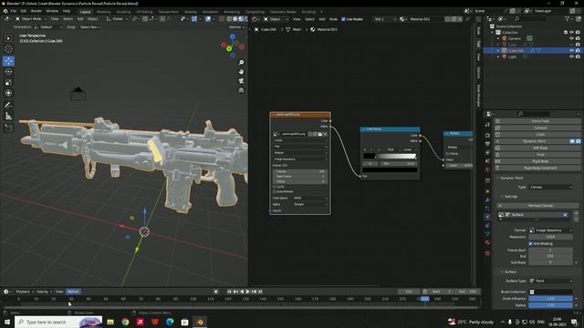Select the Cursor tool in viewport toolbar
This screenshot has height=328, width=584.
(x=8, y=49)
